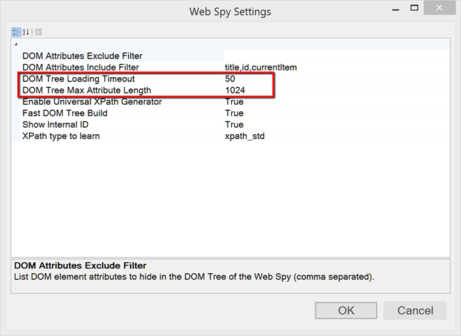This screenshot has height=336, width=461.
Task: Click the Property Pages toolbar icon
Action: tap(38, 32)
